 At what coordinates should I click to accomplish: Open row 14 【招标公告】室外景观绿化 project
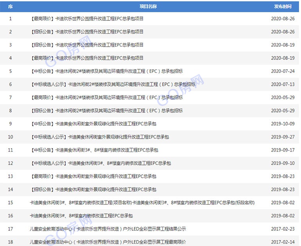[93, 190]
